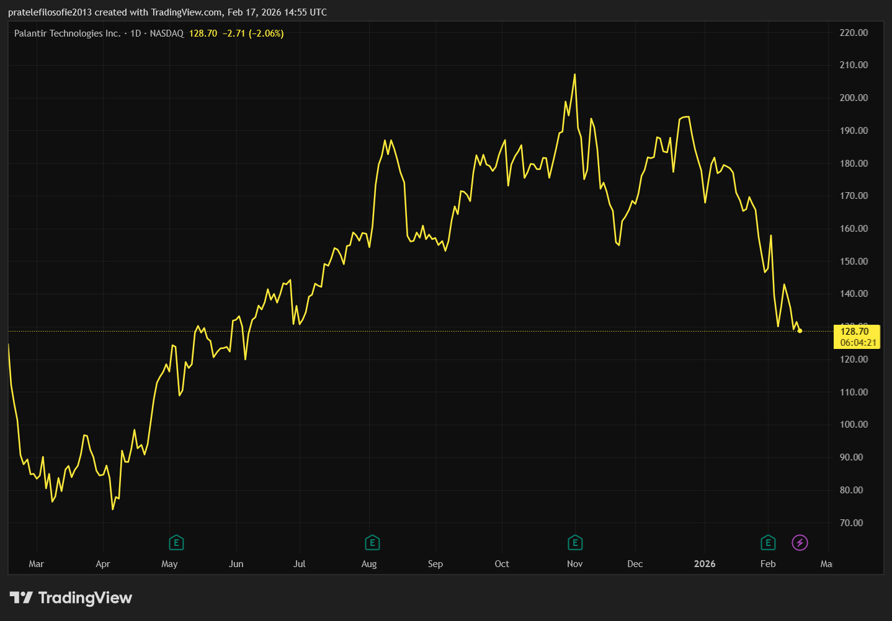Click the Aug label on the time axis
The height and width of the screenshot is (621, 892).
[369, 564]
